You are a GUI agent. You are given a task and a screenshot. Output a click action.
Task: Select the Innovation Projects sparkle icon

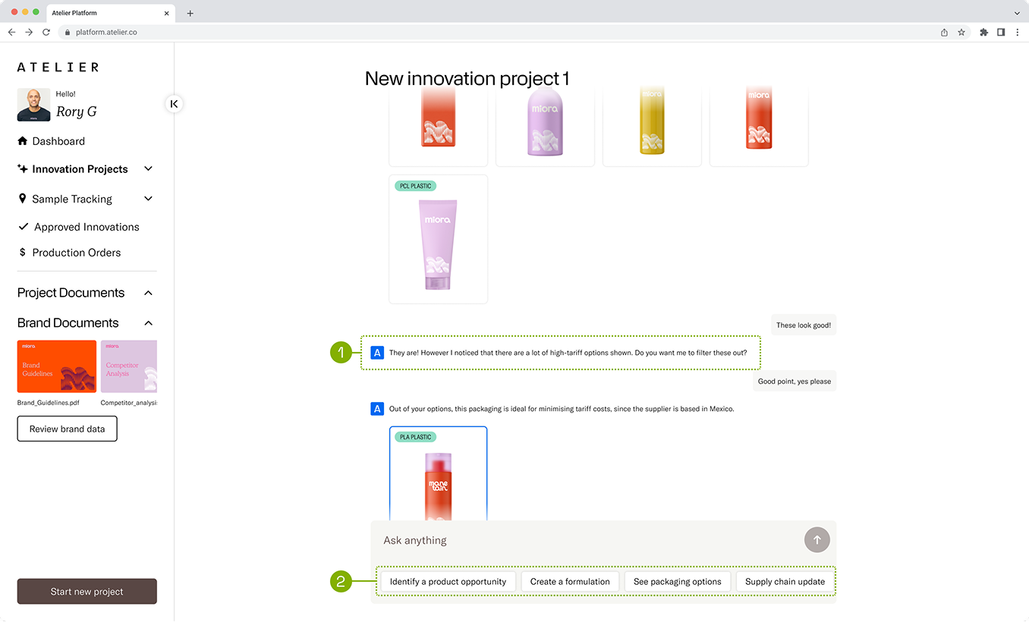coord(22,168)
